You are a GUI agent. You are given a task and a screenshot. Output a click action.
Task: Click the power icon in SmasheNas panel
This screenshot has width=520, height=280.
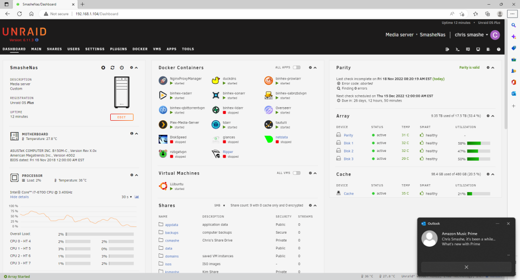(122, 68)
